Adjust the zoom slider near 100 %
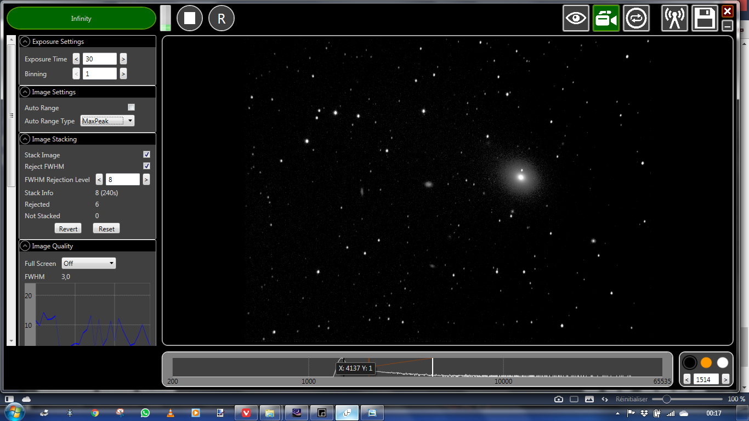749x421 pixels. tap(667, 399)
